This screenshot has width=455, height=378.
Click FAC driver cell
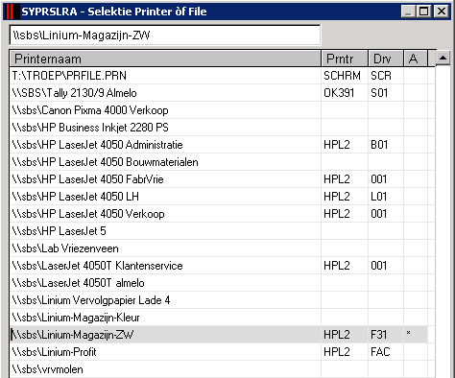coord(386,352)
